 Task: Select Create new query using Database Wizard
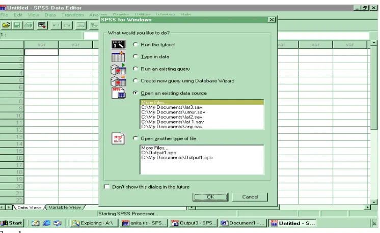coord(135,80)
